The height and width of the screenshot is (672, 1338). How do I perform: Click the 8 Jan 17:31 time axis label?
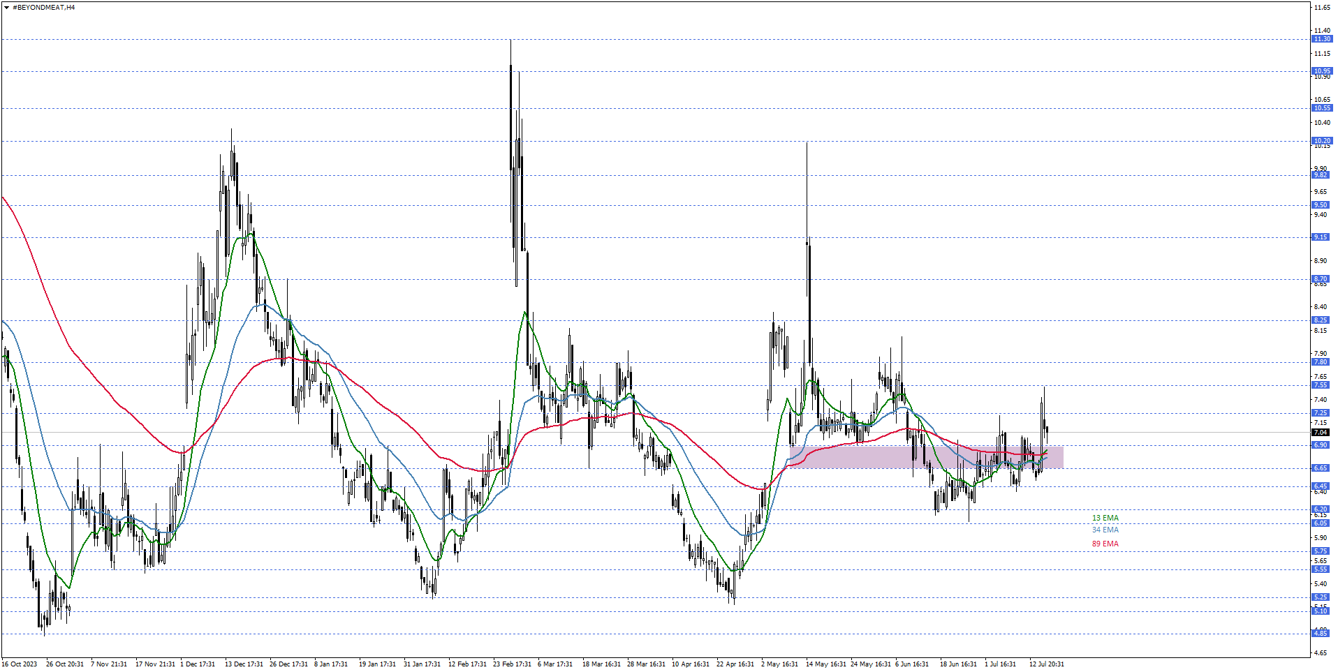(331, 664)
